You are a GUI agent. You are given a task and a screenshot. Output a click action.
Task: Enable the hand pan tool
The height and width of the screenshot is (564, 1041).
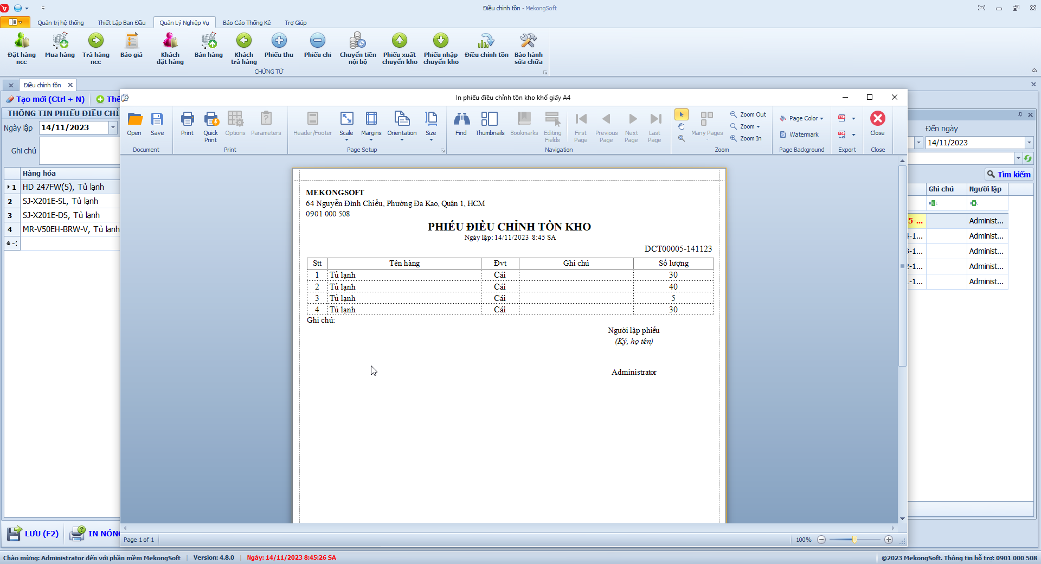tap(682, 126)
